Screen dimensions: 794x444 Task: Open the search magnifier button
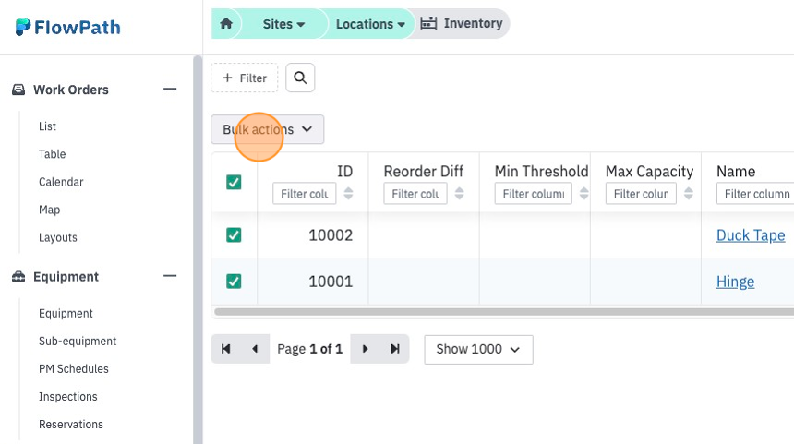click(300, 78)
